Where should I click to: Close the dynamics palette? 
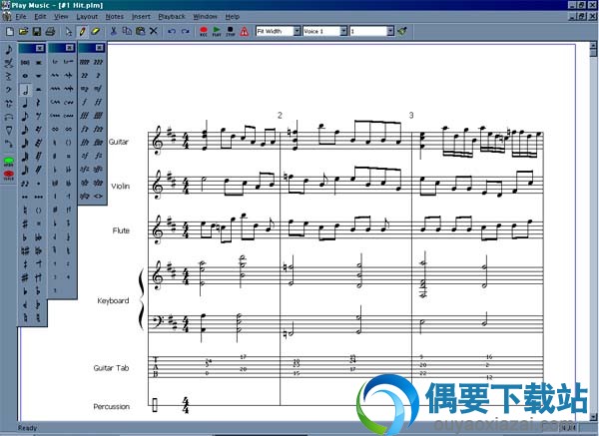tap(99, 48)
